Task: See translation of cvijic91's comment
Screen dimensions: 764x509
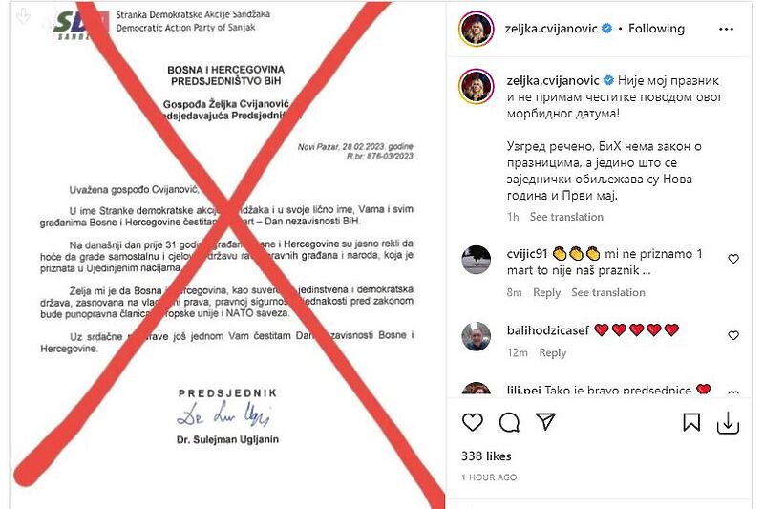Action: [608, 292]
